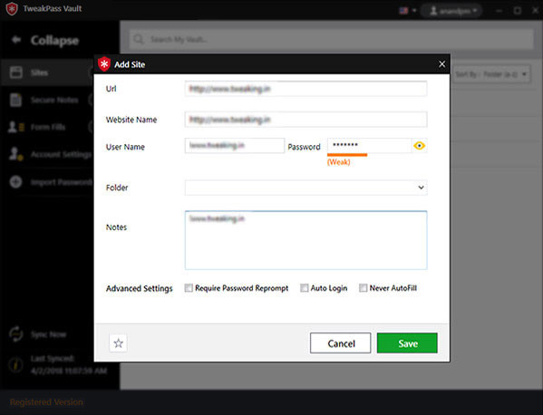Screen dimensions: 543x415
Task: Click Sync Now label
Action: tap(48, 334)
